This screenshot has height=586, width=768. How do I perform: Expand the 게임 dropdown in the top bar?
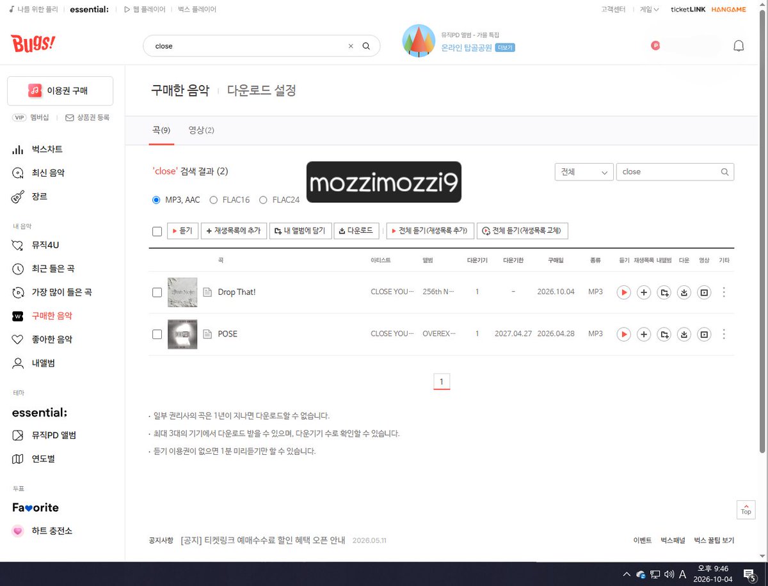pyautogui.click(x=649, y=10)
